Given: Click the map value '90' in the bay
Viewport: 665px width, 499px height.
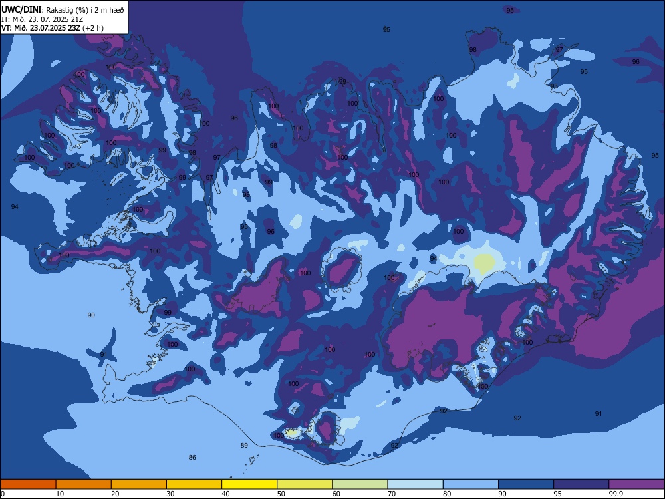Looking at the screenshot, I should pyautogui.click(x=91, y=315).
